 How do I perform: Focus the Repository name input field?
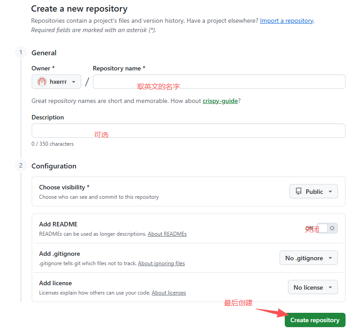click(219, 82)
